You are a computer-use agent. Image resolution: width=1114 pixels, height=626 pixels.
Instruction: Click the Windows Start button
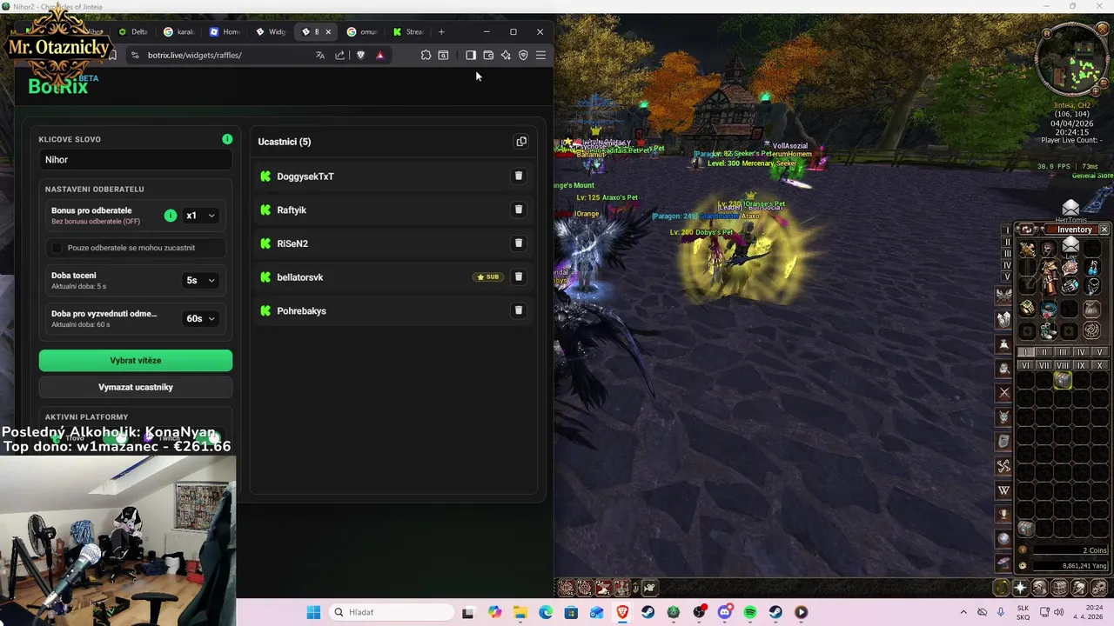click(x=313, y=612)
